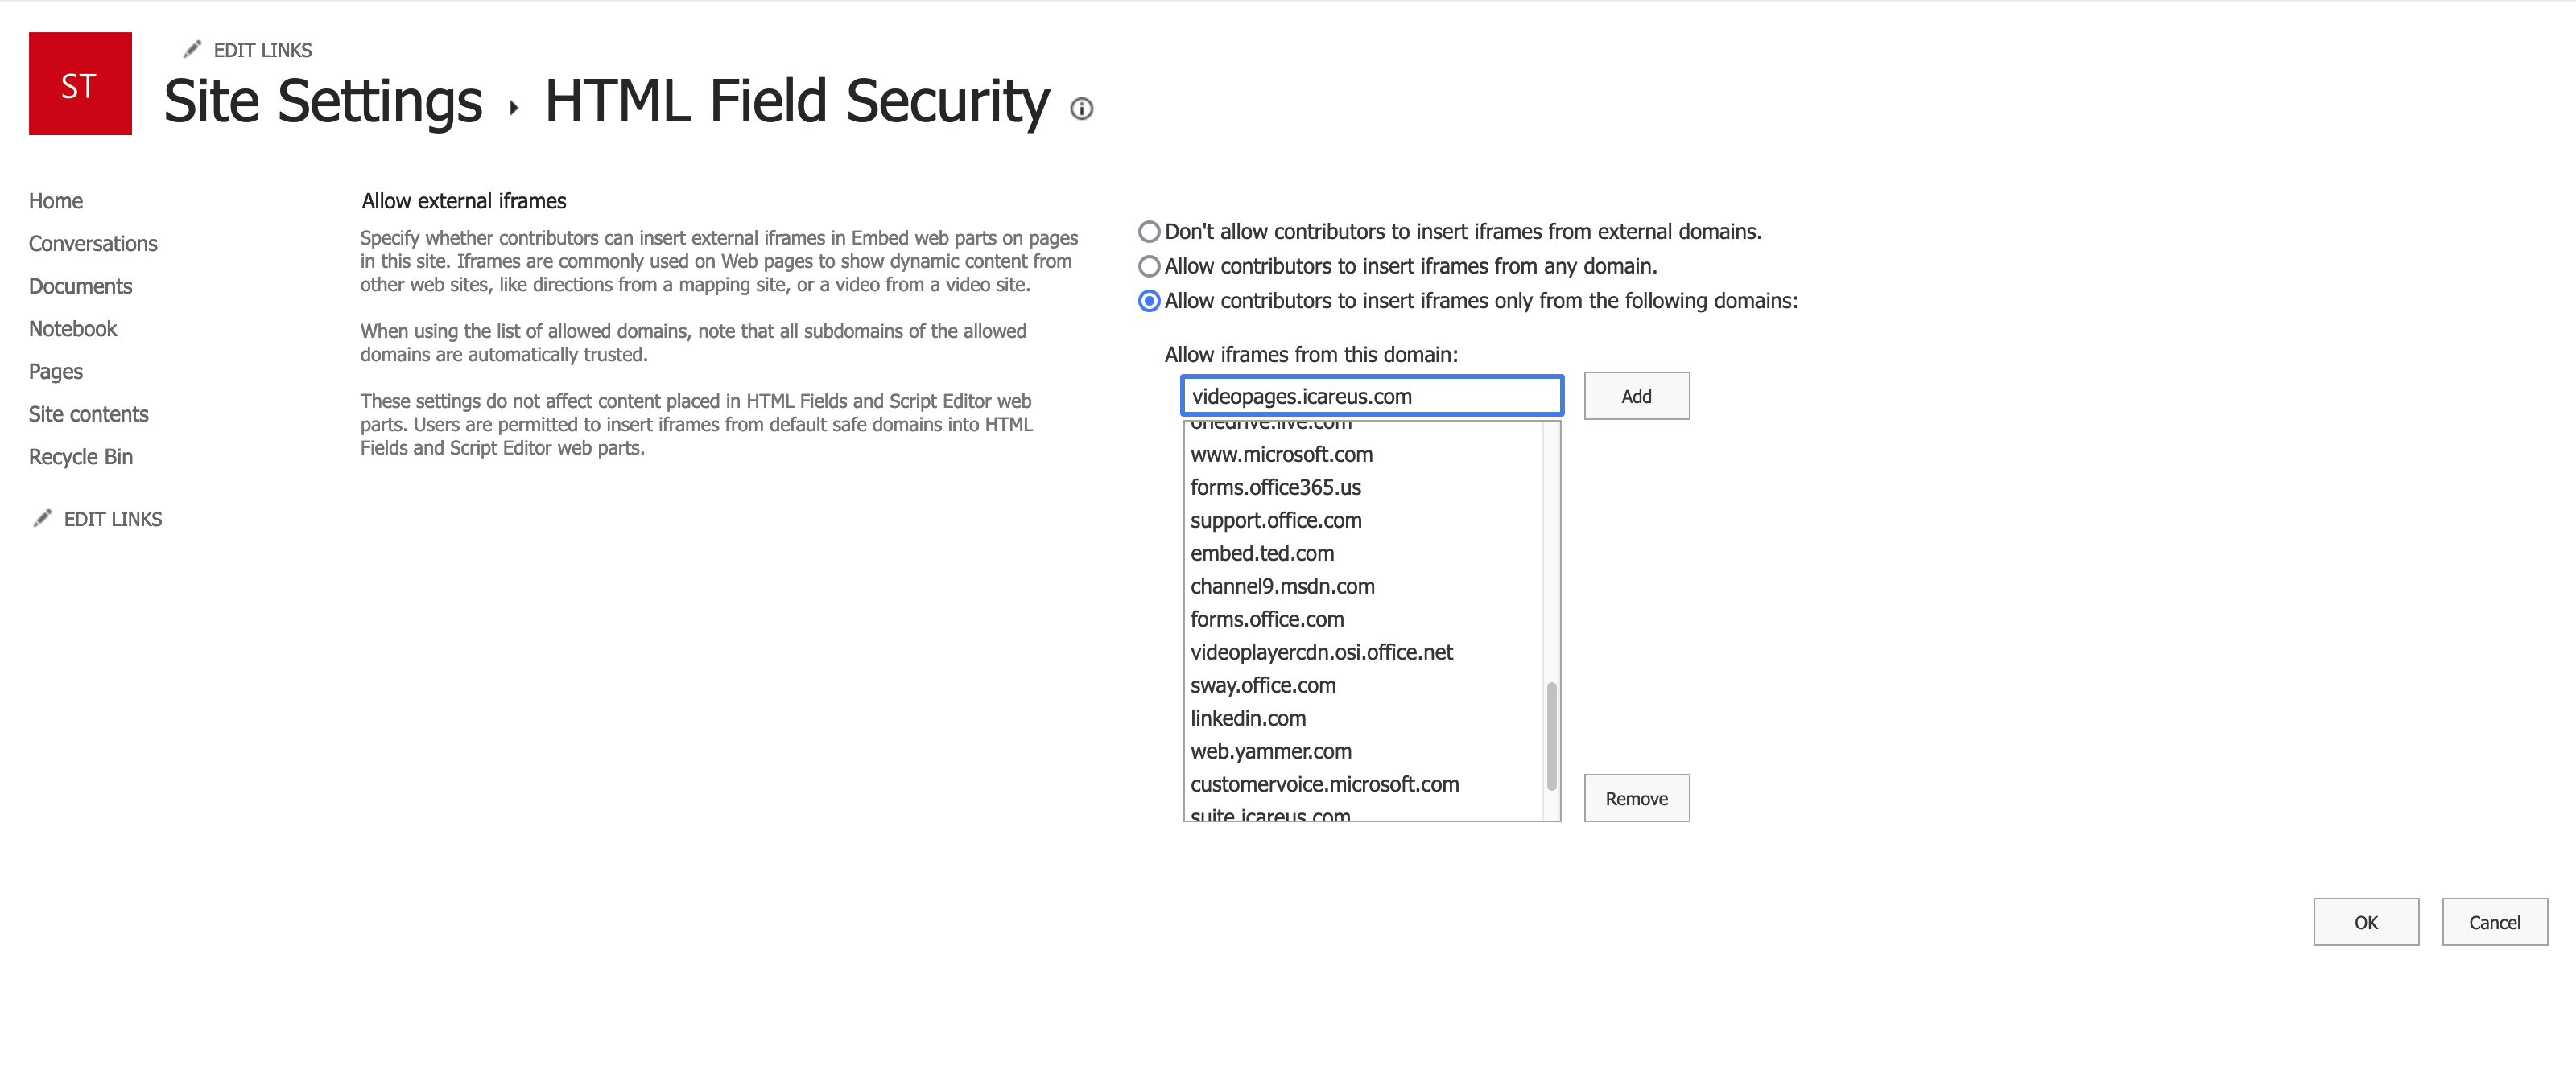Open the Recycle Bin link
Image resolution: width=2576 pixels, height=1086 pixels.
tap(80, 457)
